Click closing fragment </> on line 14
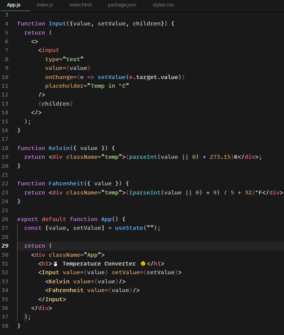The image size is (284, 335). [x=36, y=112]
